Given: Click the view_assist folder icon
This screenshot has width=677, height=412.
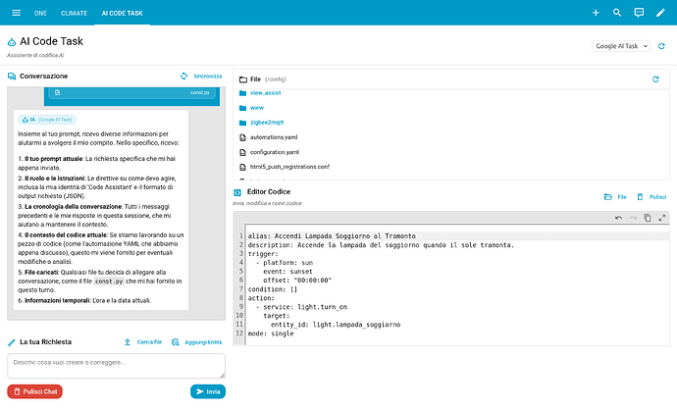Looking at the screenshot, I should pos(242,93).
